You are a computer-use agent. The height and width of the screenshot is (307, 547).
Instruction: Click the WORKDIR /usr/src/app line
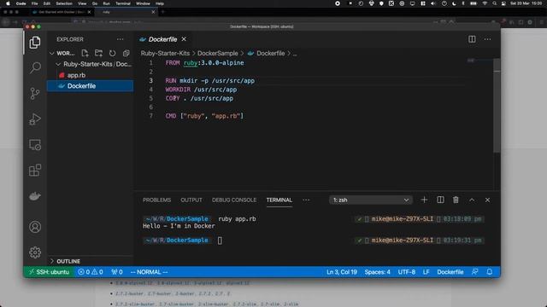click(201, 90)
